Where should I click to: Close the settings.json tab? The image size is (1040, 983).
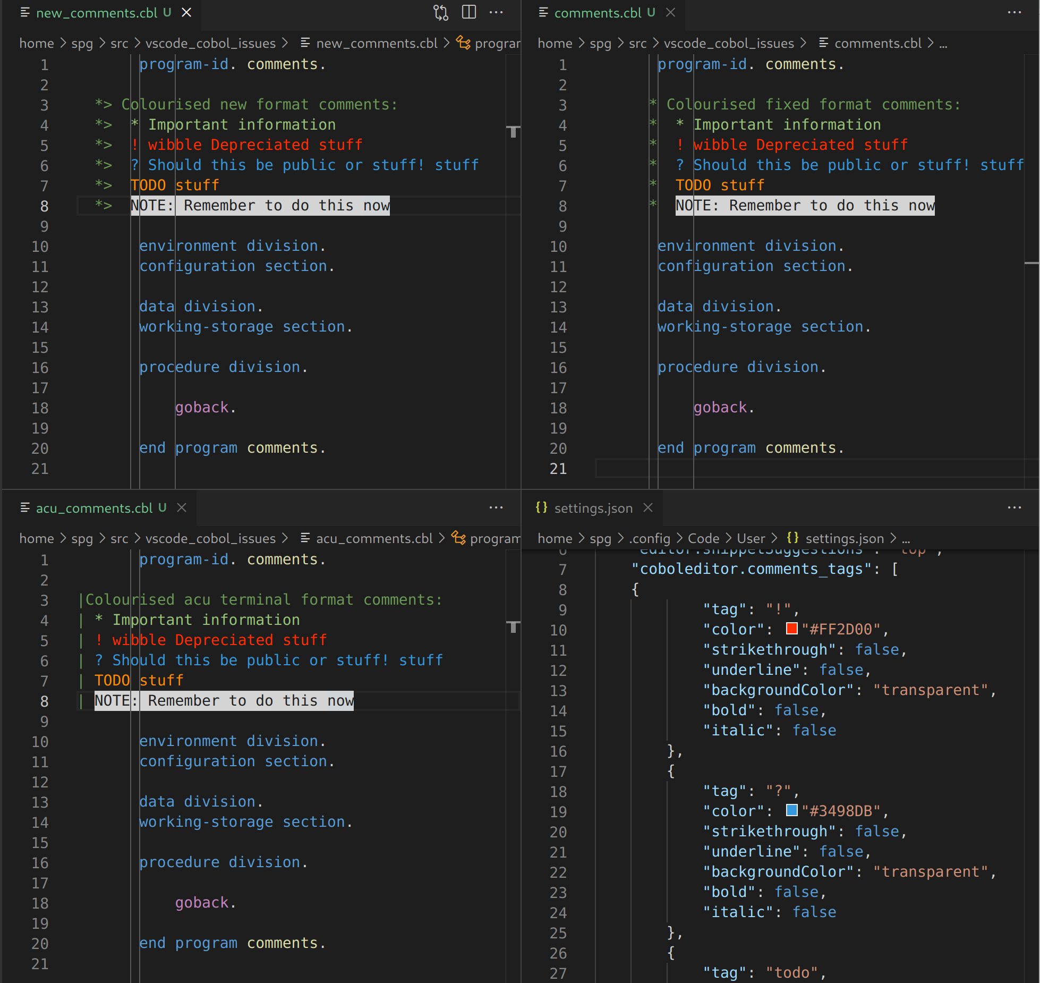coord(647,507)
